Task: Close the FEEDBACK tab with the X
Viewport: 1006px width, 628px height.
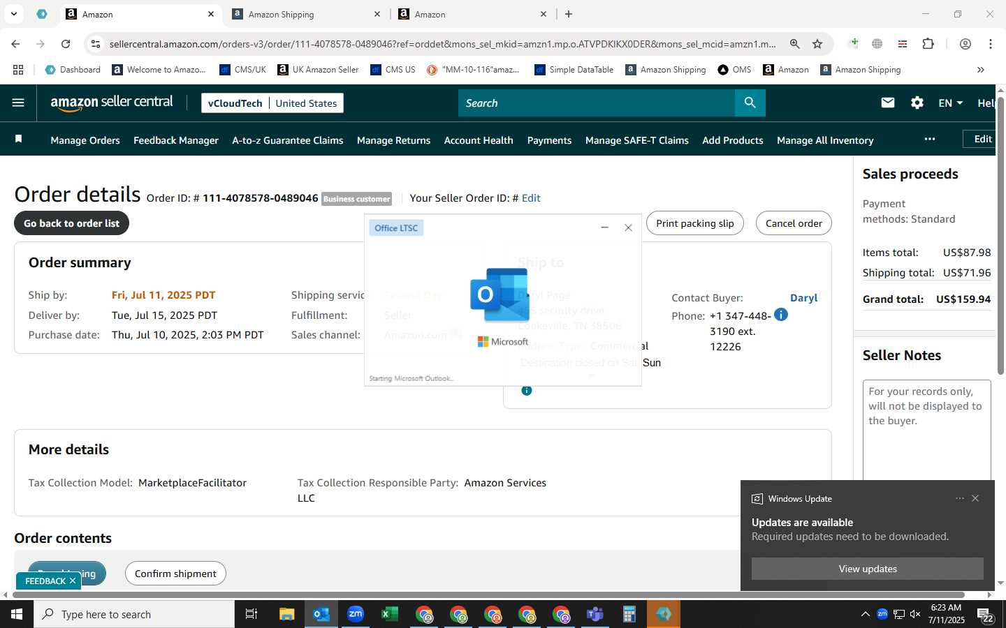Action: [73, 581]
